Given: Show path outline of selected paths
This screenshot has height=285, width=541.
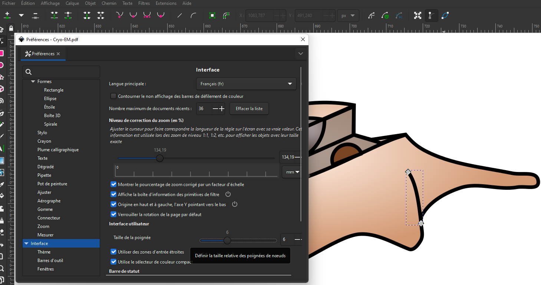Looking at the screenshot, I should [x=445, y=15].
